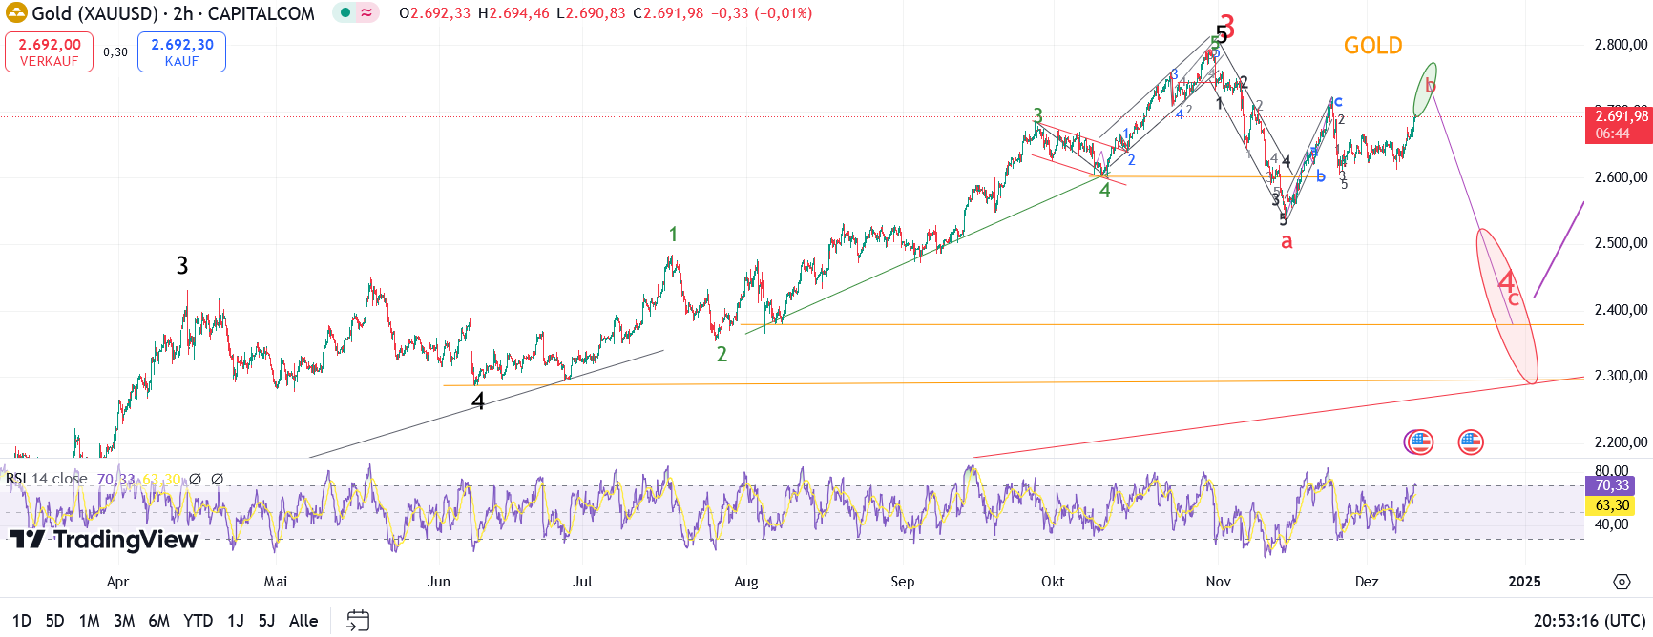Click the closing price value C2.691,98

[668, 13]
